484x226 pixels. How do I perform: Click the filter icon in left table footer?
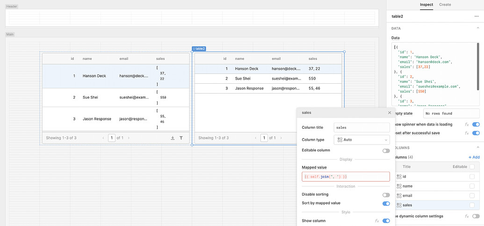(181, 138)
